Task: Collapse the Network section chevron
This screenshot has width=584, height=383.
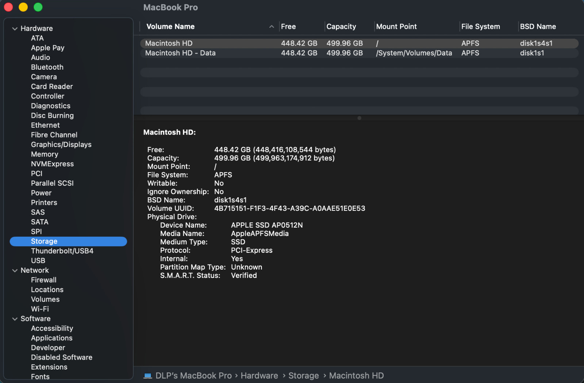Action: 15,271
